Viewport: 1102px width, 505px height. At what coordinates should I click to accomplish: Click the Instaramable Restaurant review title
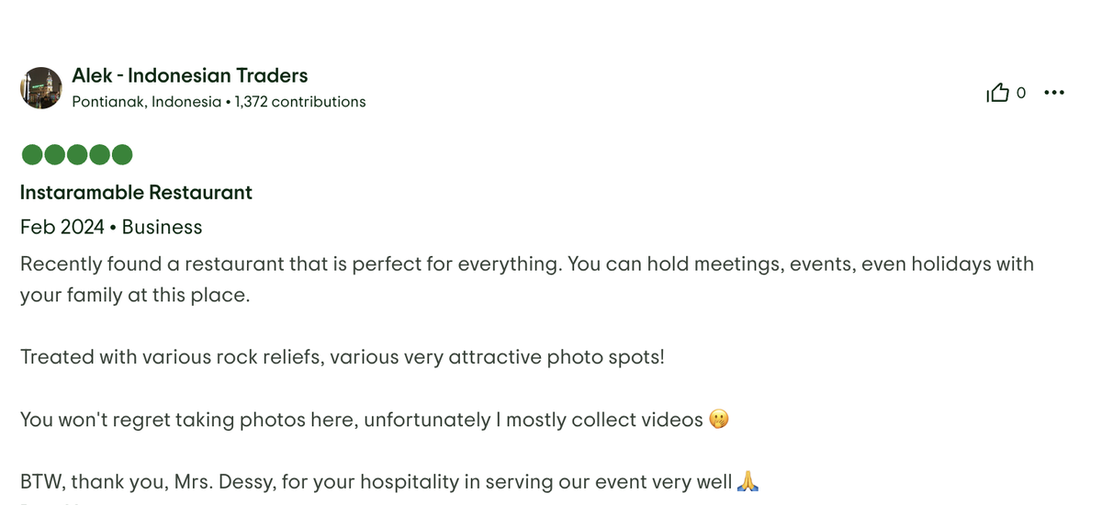coord(136,193)
